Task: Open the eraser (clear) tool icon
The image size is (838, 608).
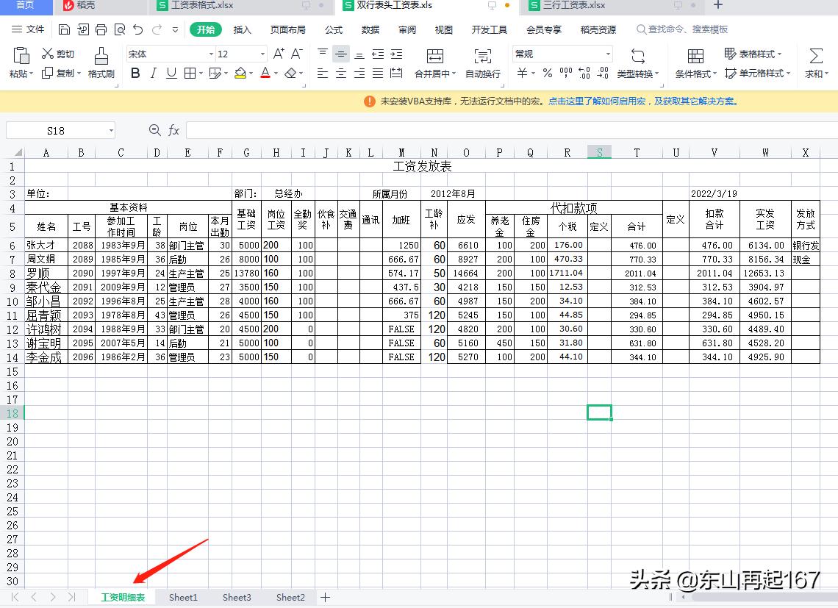Action: (x=292, y=73)
